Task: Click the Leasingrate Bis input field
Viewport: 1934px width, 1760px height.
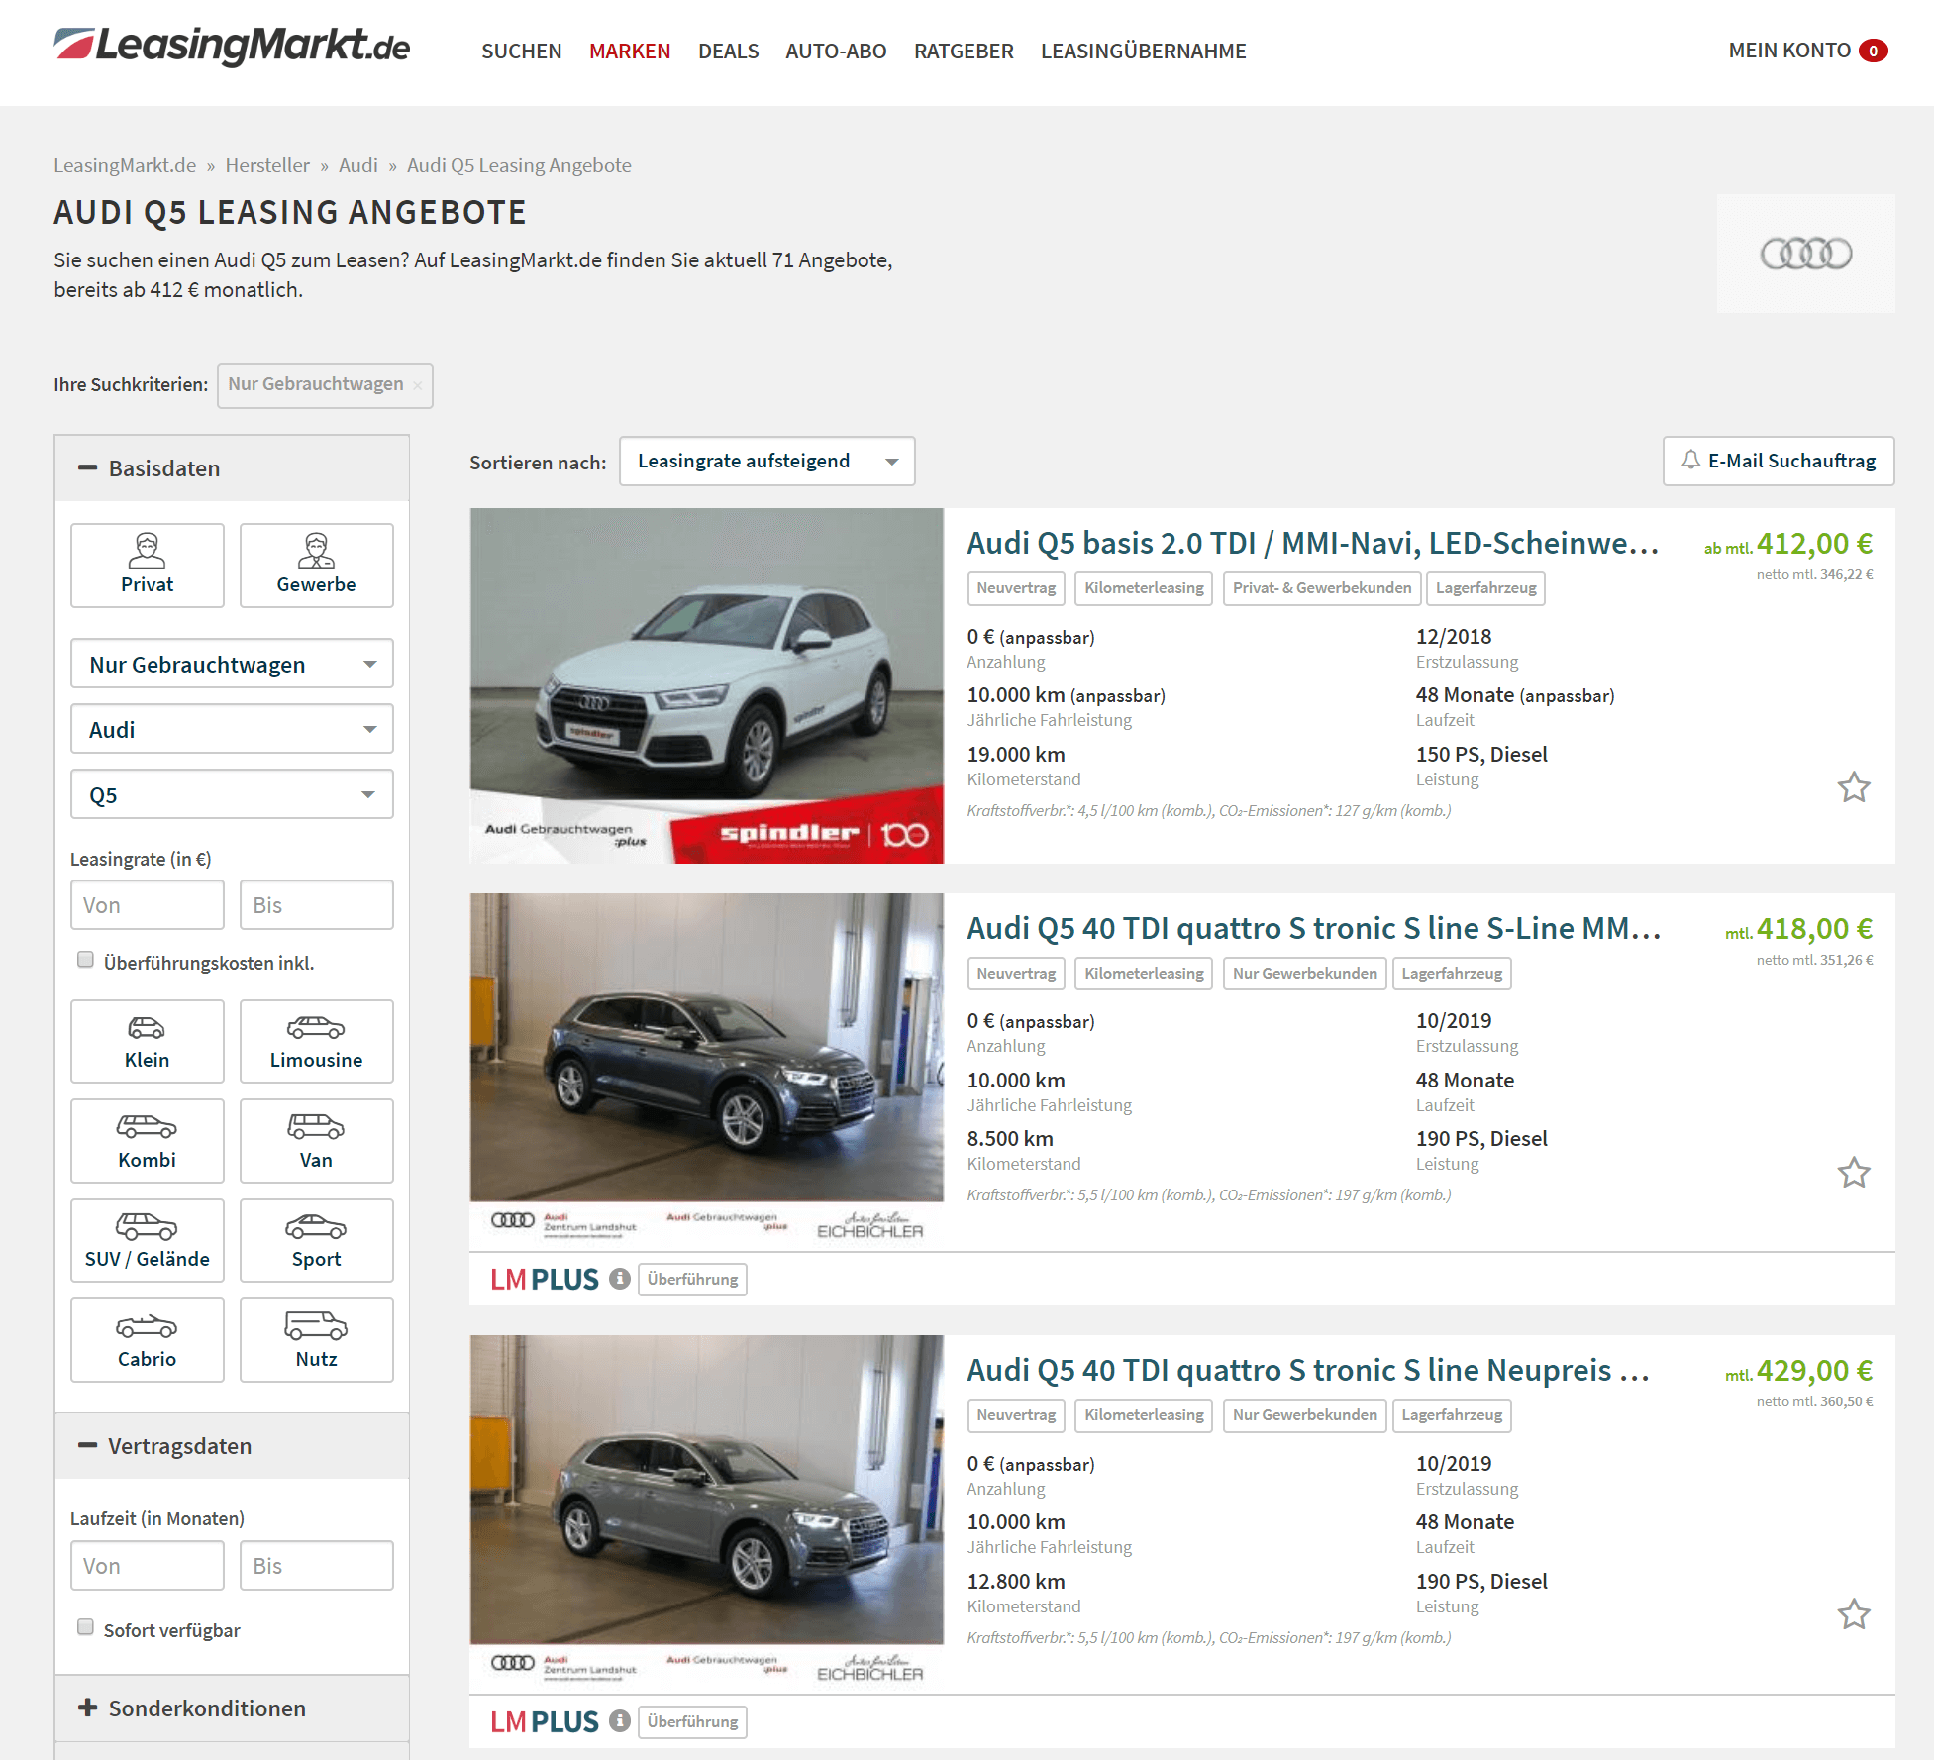Action: tap(316, 905)
